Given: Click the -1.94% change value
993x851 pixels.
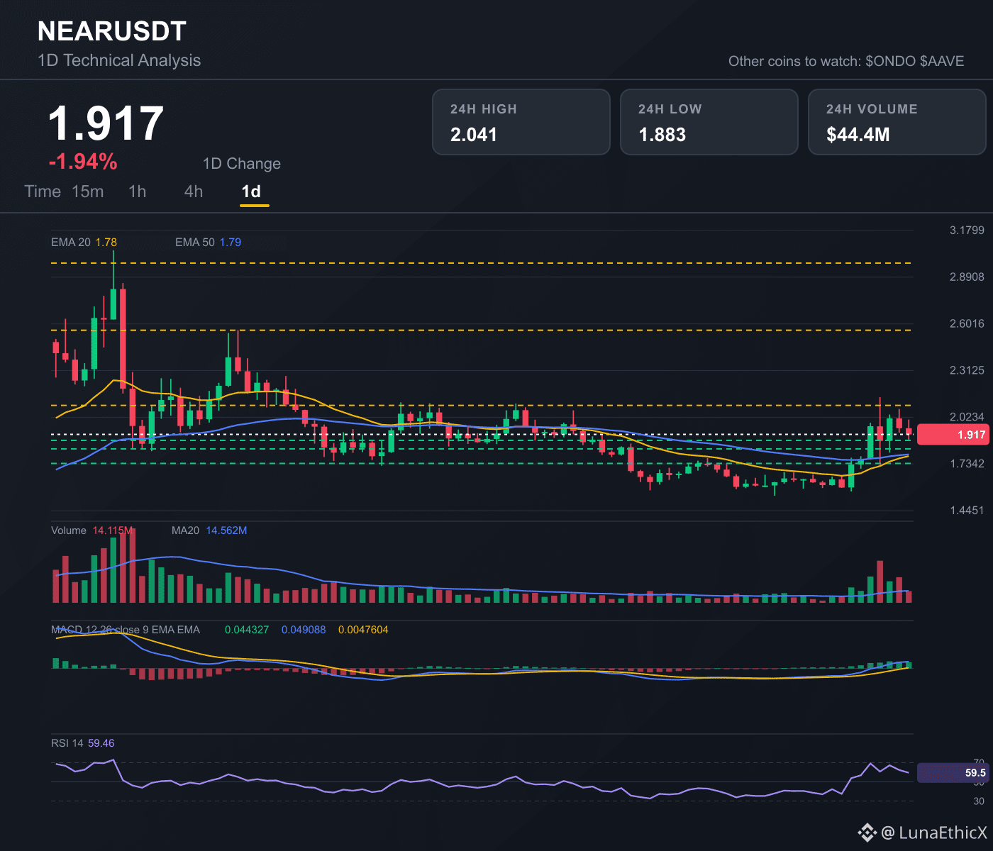Looking at the screenshot, I should pos(83,162).
